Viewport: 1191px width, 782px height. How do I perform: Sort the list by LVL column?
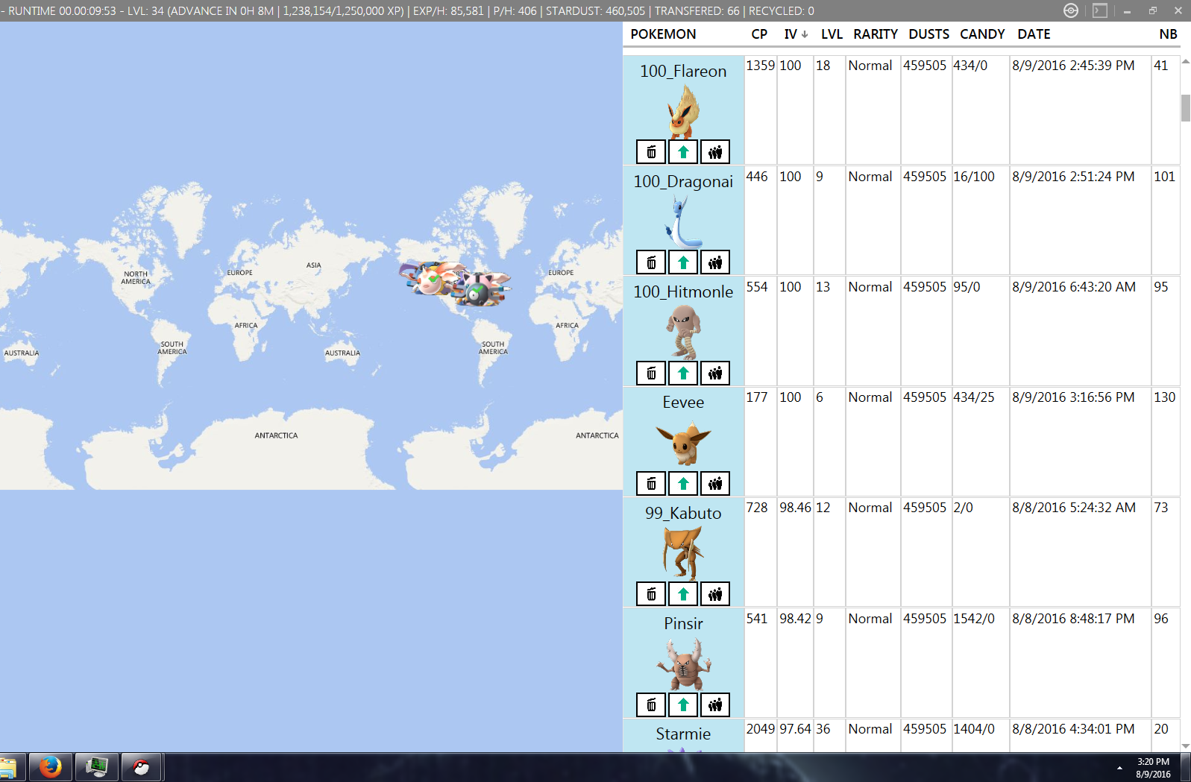pos(832,34)
